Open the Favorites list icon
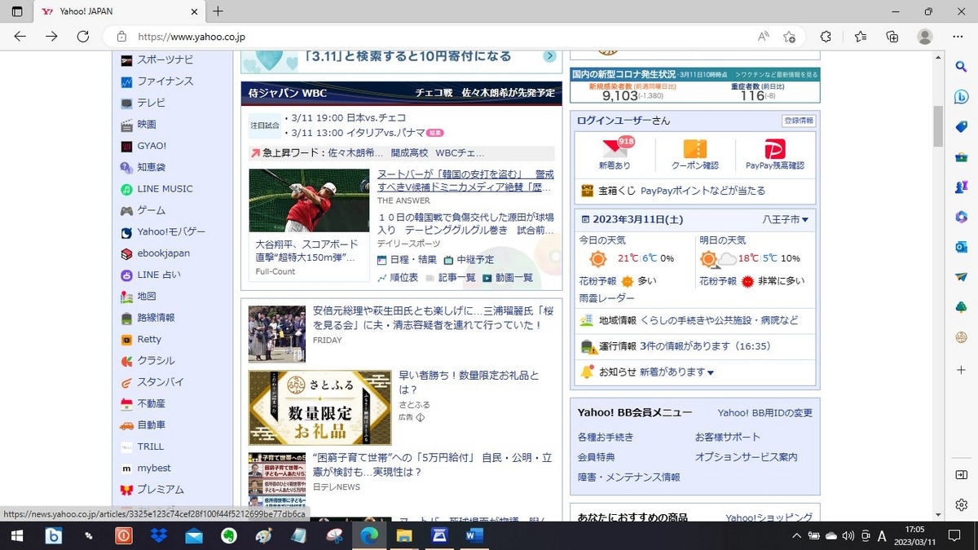Image resolution: width=978 pixels, height=550 pixels. pyautogui.click(x=861, y=37)
